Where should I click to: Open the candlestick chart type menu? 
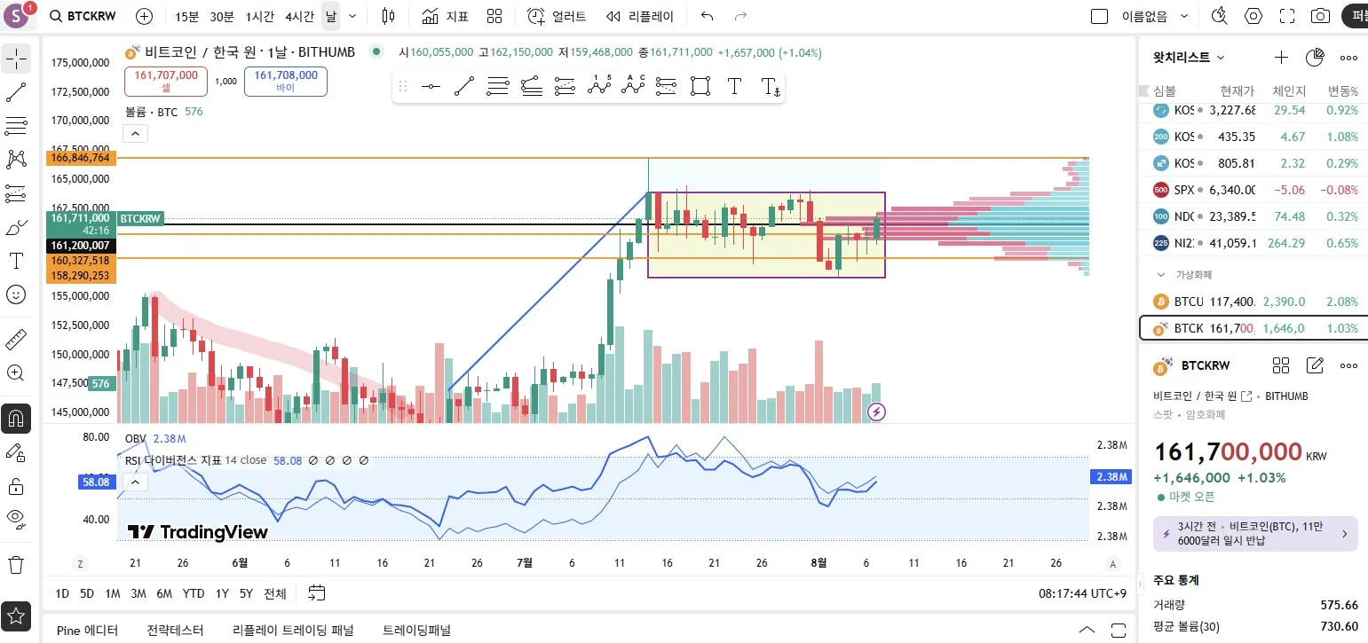388,16
